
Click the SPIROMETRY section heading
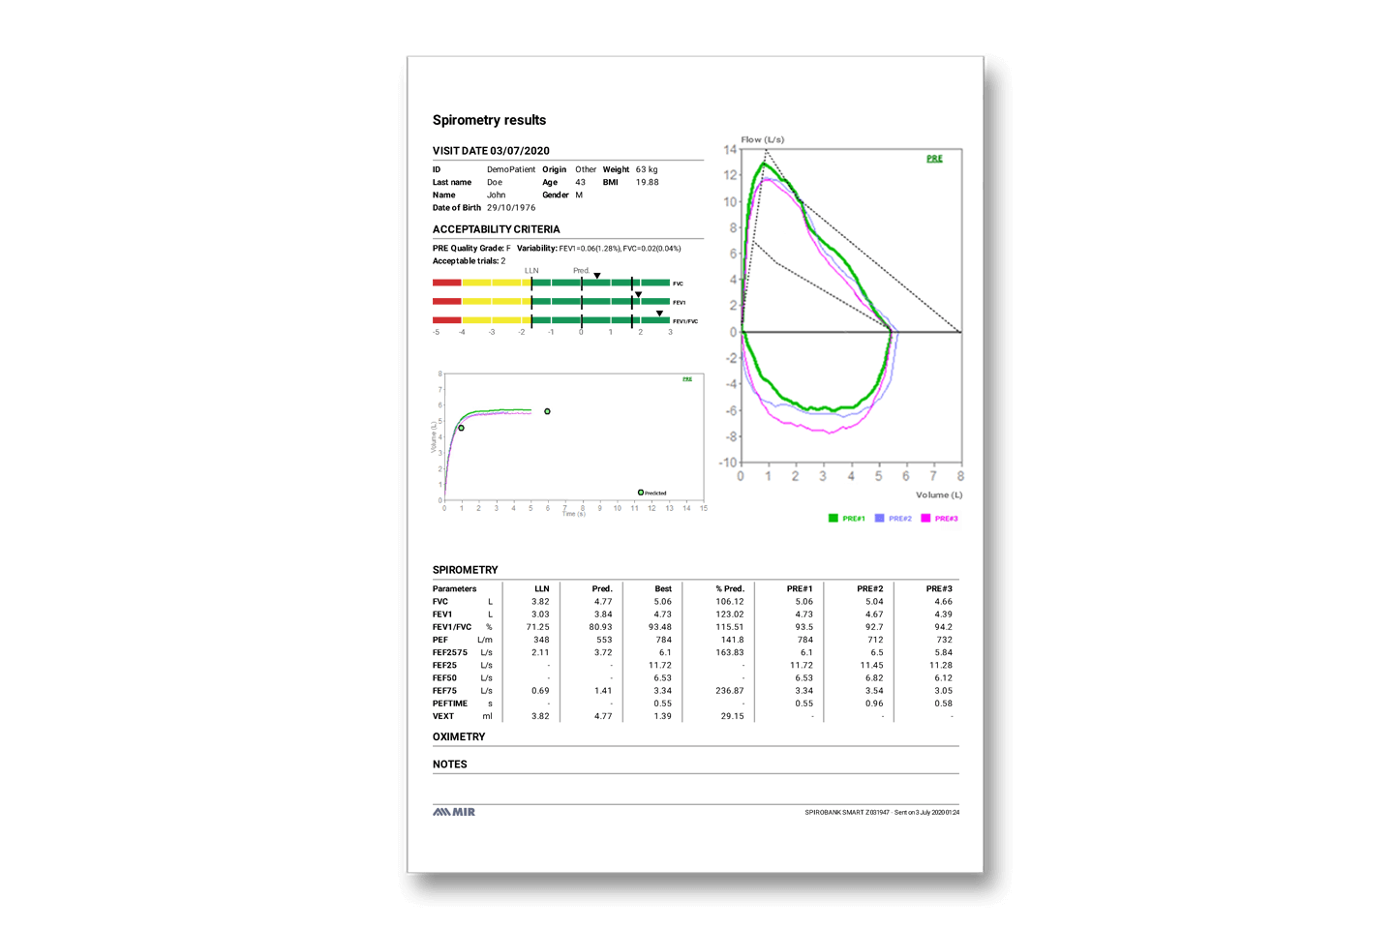click(x=466, y=570)
